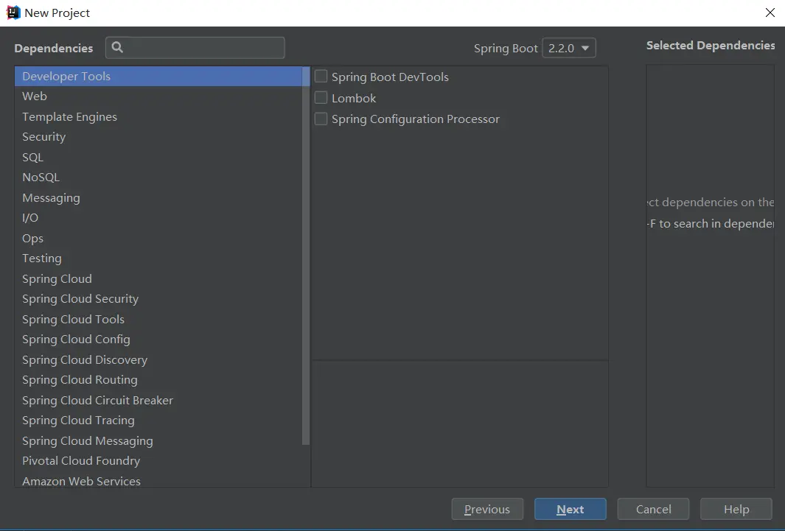Choose Amazon Web Services category
The height and width of the screenshot is (531, 785).
(x=158, y=480)
